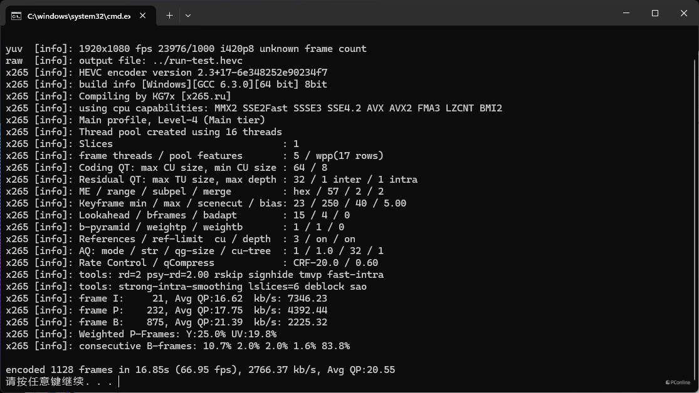Open a new terminal tab
Viewport: 699px width, 393px height.
point(169,16)
